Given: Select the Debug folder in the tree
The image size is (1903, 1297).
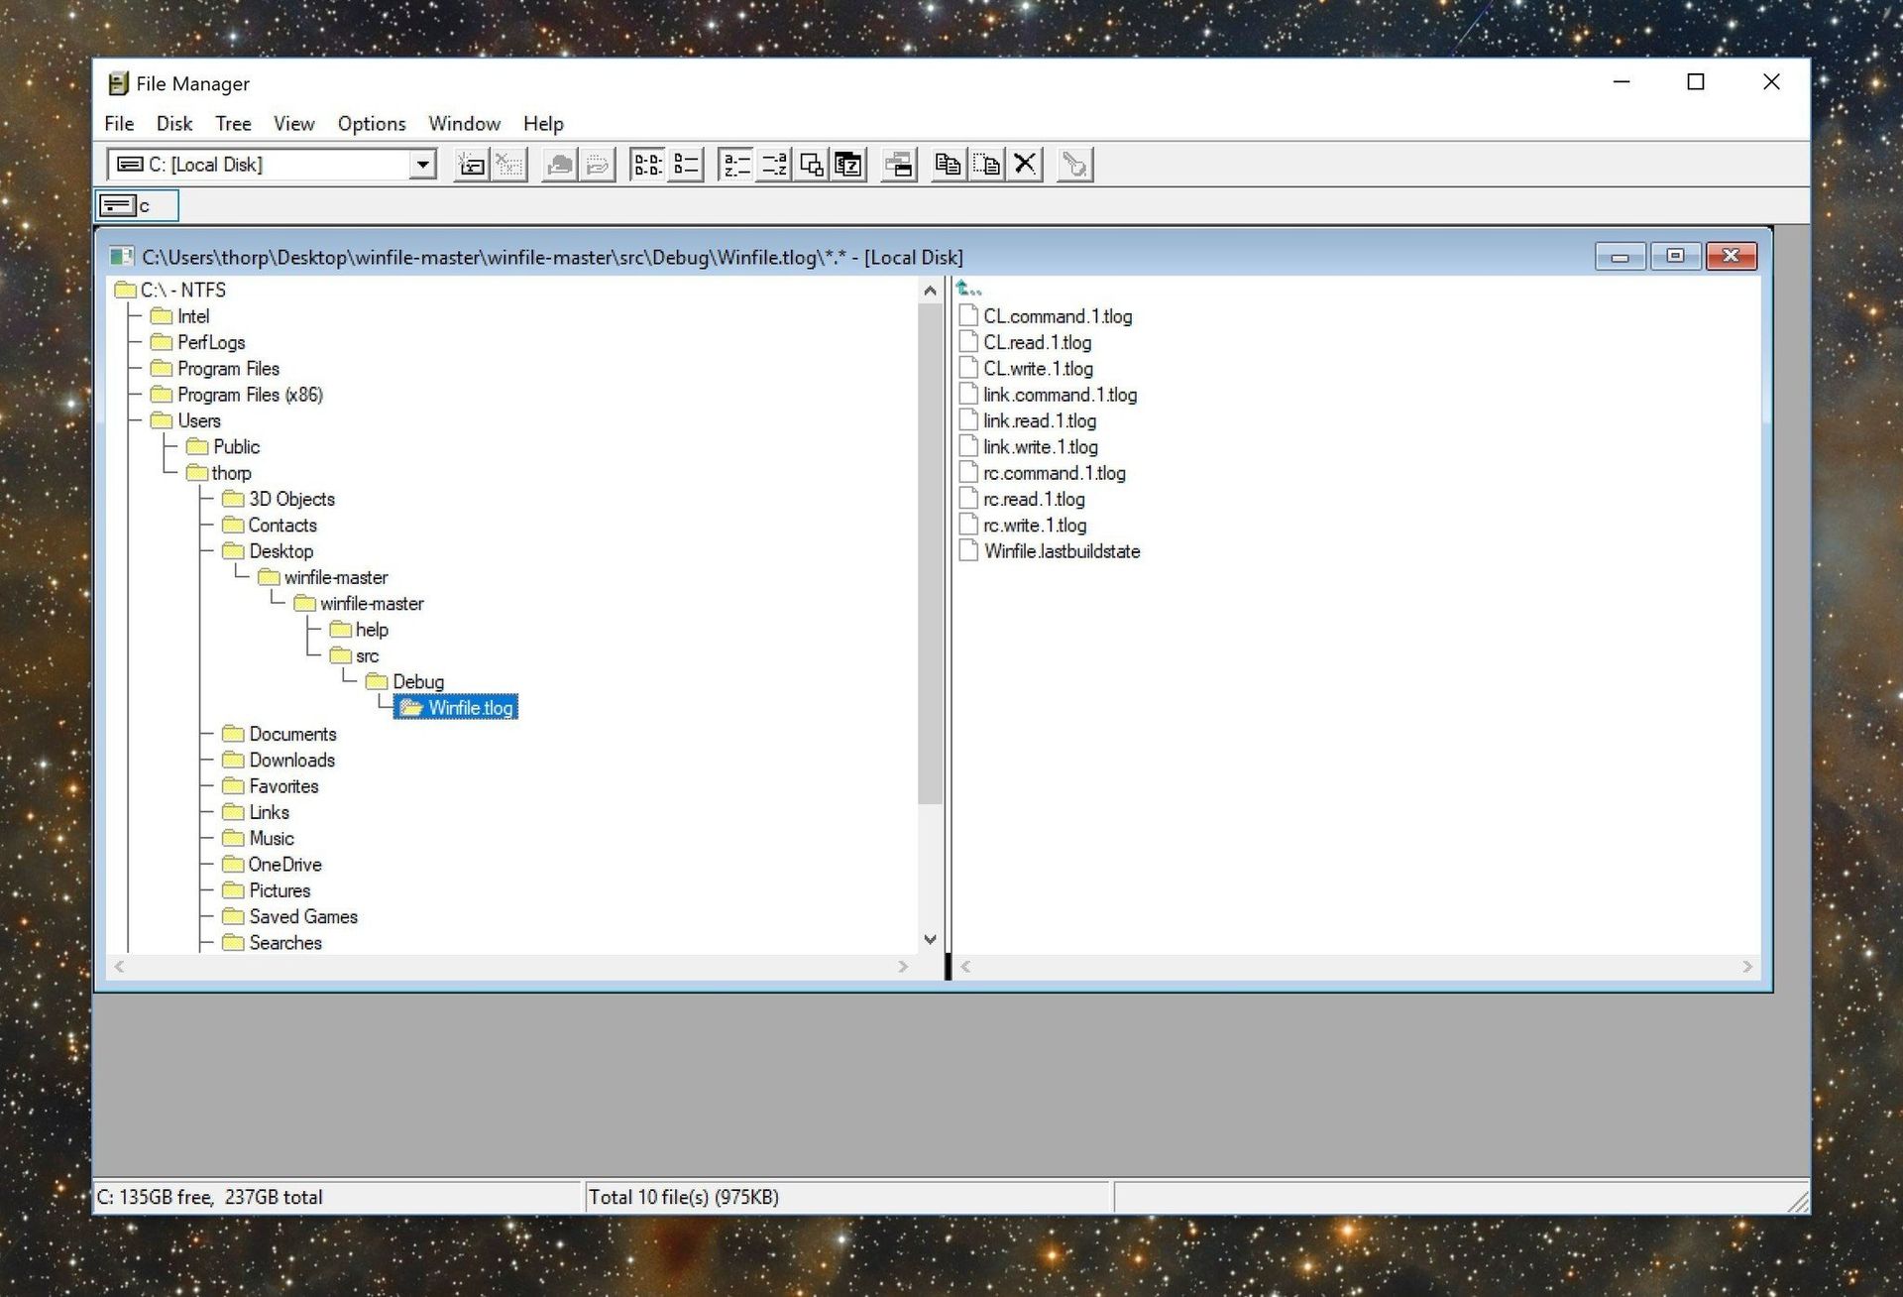Looking at the screenshot, I should coord(417,681).
